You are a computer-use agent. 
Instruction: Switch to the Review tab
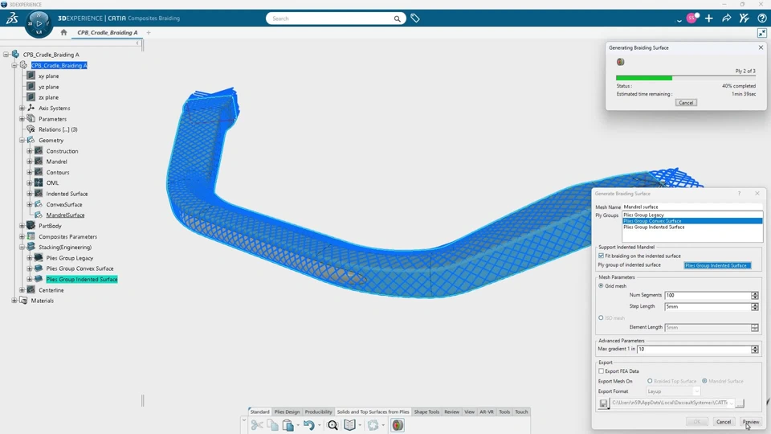[x=451, y=411]
